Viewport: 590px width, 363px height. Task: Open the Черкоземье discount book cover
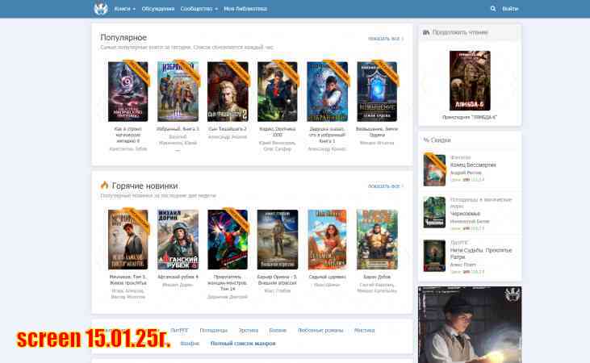tap(435, 212)
